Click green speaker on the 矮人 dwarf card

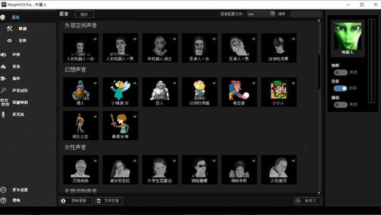click(x=95, y=83)
